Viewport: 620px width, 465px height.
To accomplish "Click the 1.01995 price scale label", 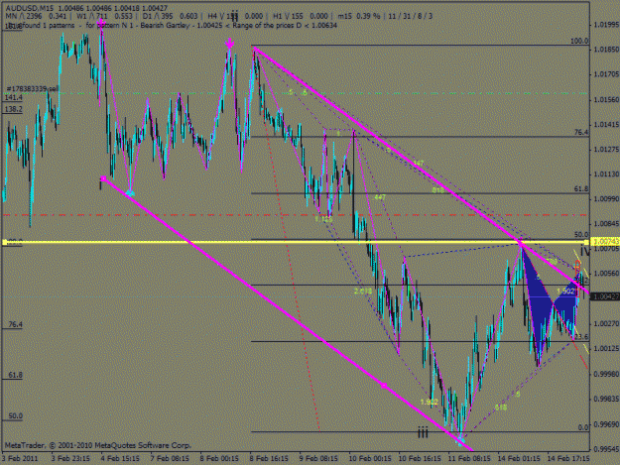I will (606, 25).
